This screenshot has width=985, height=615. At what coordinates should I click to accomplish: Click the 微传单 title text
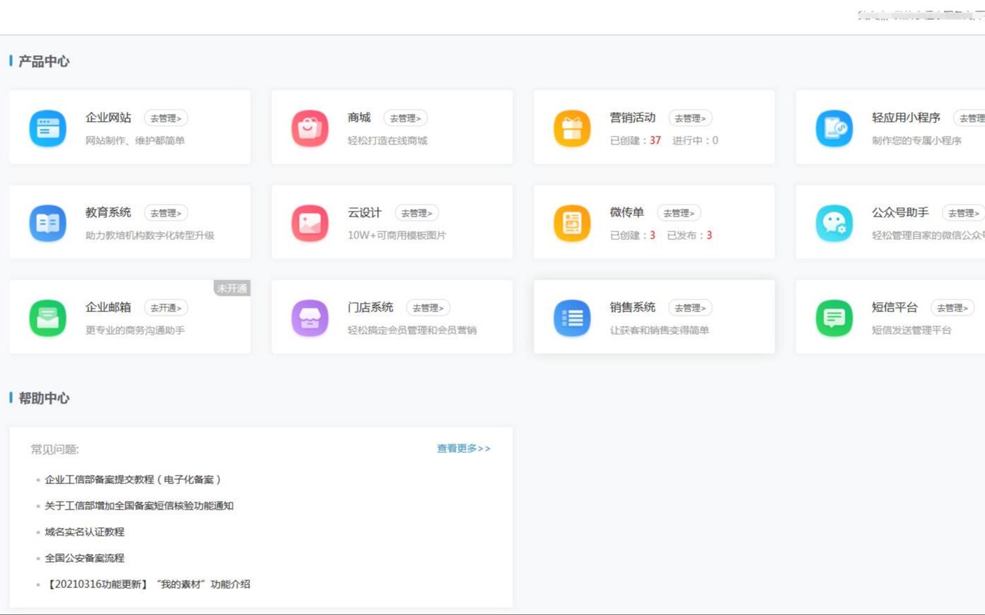627,212
